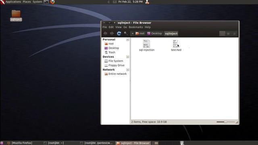The height and width of the screenshot is (145, 258).
Task: Go to root in the path bar
Action: click(x=140, y=33)
